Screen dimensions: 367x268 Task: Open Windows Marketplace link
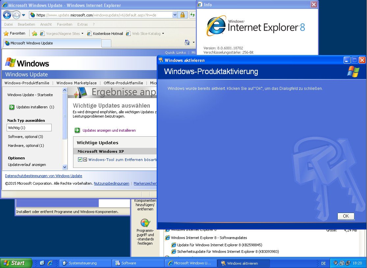77,83
